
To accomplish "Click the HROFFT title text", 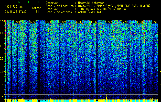I will click(x=26, y=2).
